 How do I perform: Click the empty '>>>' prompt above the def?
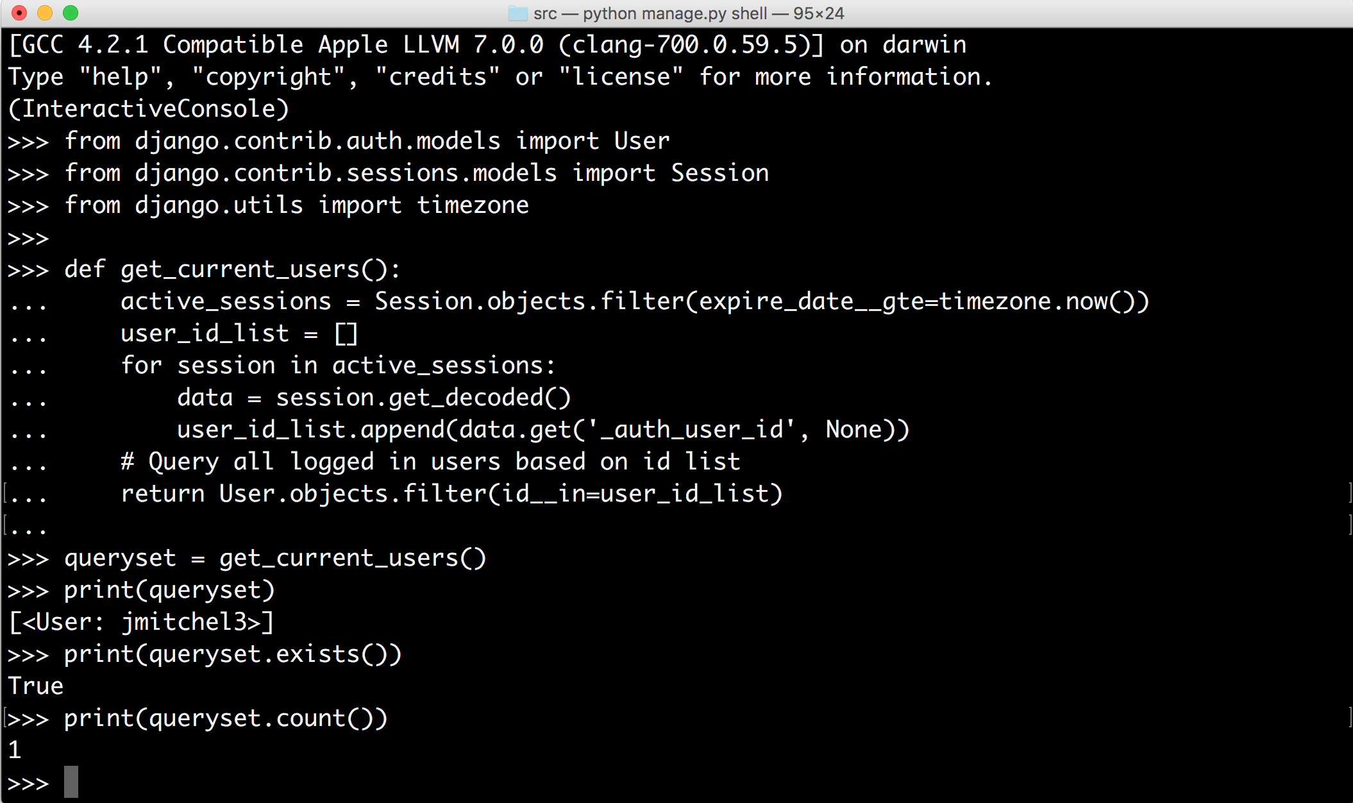pyautogui.click(x=28, y=239)
